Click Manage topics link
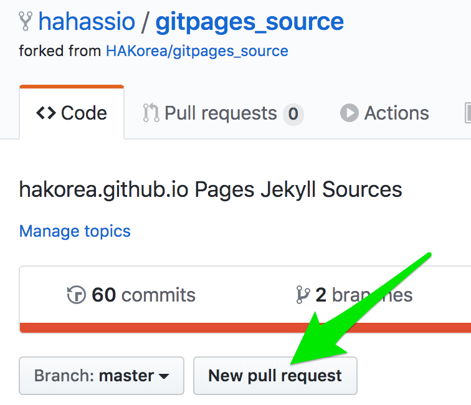471x405 pixels. click(75, 231)
